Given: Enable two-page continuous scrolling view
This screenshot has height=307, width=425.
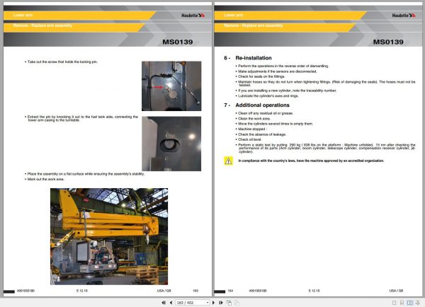Looking at the screenshot, I should (418, 303).
